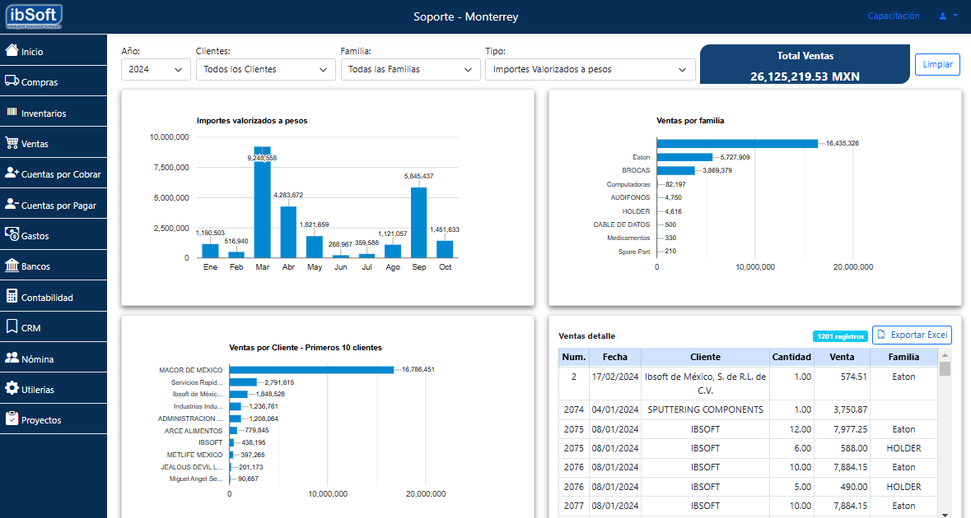Click the Compras truck icon
Image resolution: width=971 pixels, height=518 pixels.
click(12, 81)
